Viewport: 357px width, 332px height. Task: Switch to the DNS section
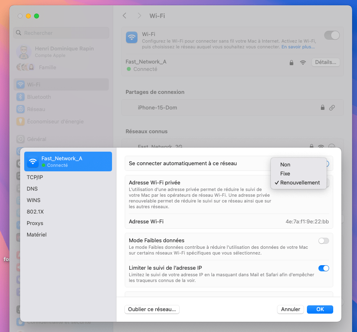click(x=32, y=189)
